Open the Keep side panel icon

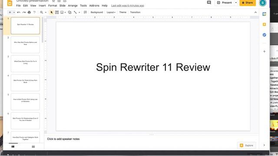coord(264,24)
